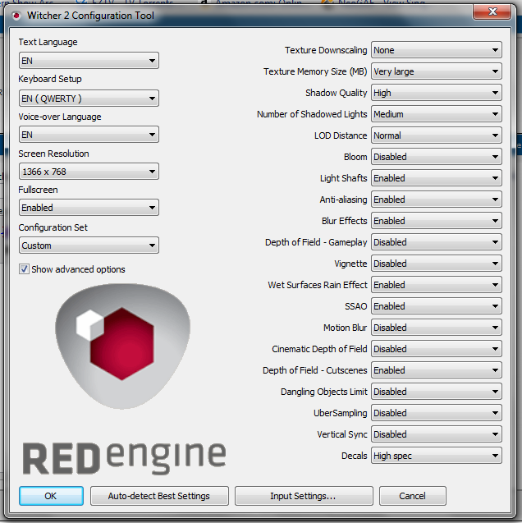Open the UberSampling dropdown
522x523 pixels.
tap(437, 413)
